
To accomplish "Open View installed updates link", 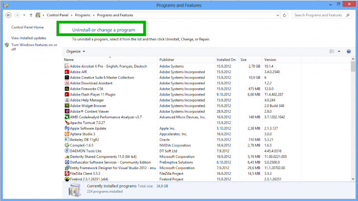I will pos(29,38).
